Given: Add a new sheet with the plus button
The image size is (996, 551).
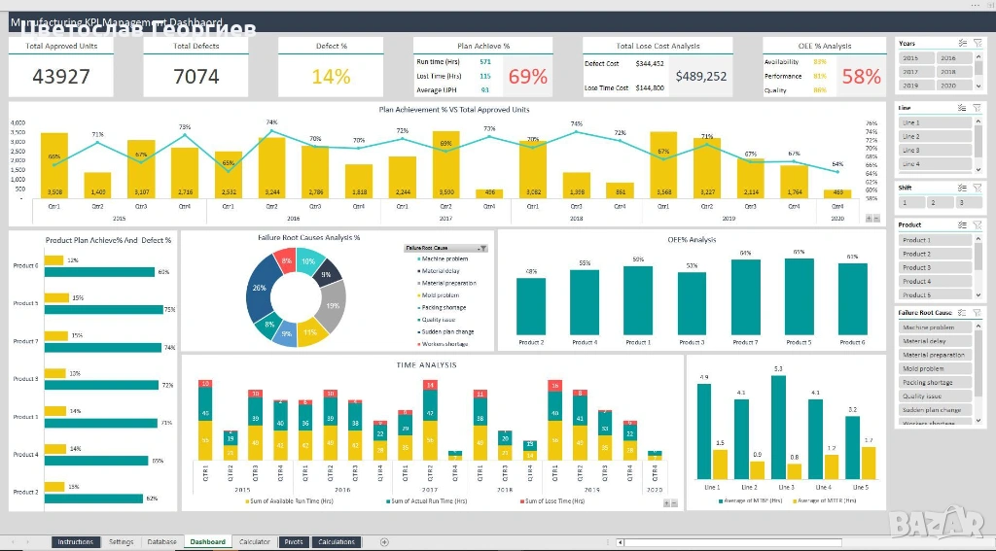Looking at the screenshot, I should click(x=384, y=542).
